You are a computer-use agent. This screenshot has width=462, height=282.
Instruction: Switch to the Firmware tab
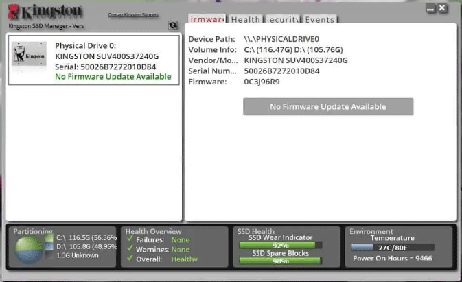coord(207,19)
